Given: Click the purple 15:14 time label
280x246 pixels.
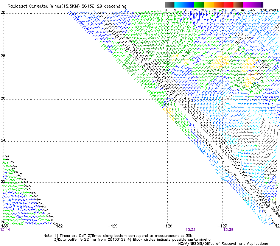Looking at the screenshot, I should [x=5, y=230].
